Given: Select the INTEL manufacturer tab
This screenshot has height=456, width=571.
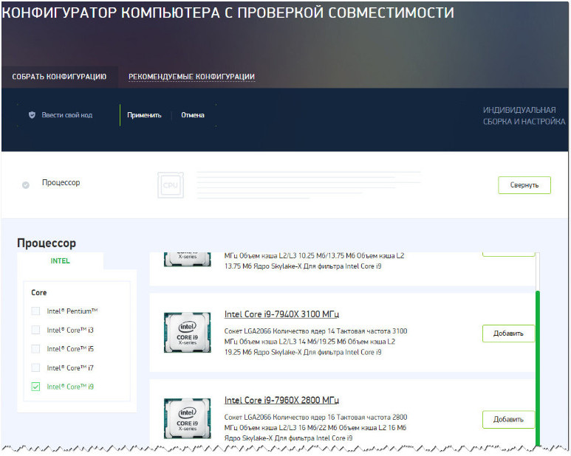Looking at the screenshot, I should coord(60,260).
